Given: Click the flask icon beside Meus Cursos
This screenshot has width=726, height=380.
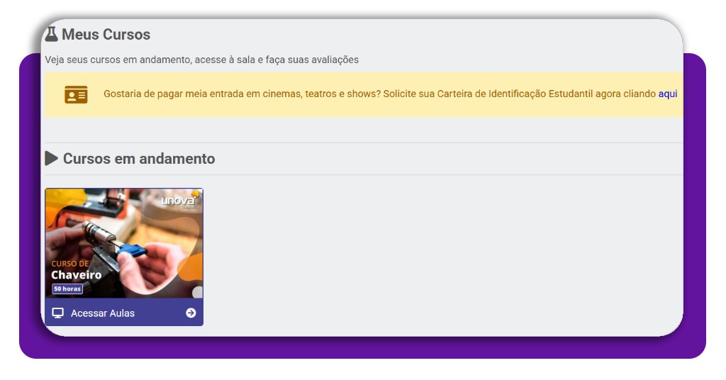Looking at the screenshot, I should 51,34.
